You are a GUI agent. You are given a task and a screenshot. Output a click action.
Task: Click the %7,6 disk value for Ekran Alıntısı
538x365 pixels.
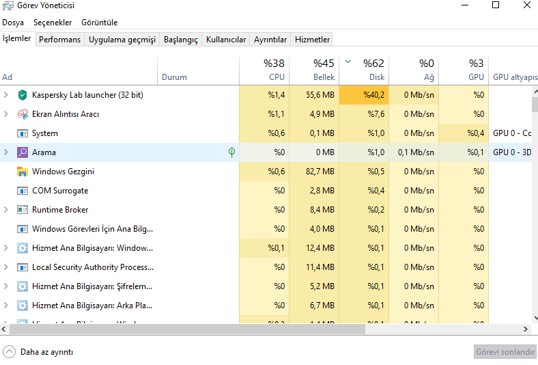pyautogui.click(x=364, y=114)
